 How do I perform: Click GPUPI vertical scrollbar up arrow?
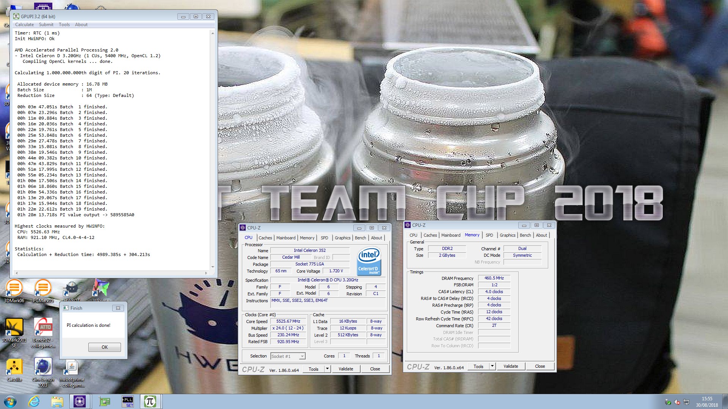coord(213,33)
